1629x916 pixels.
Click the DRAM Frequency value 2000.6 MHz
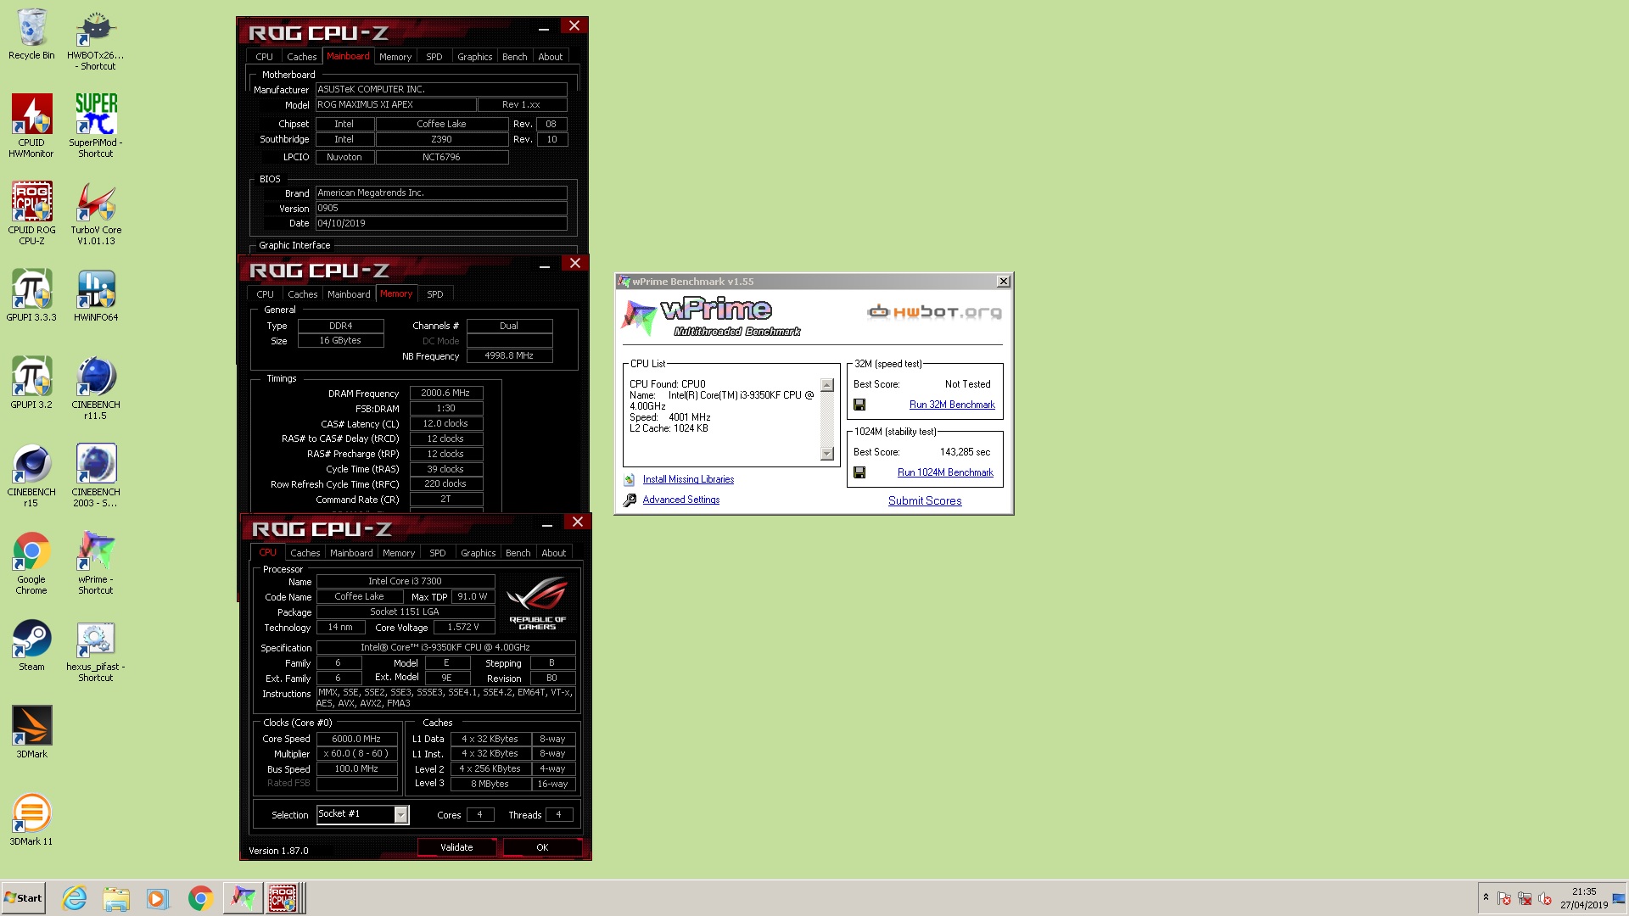[446, 394]
